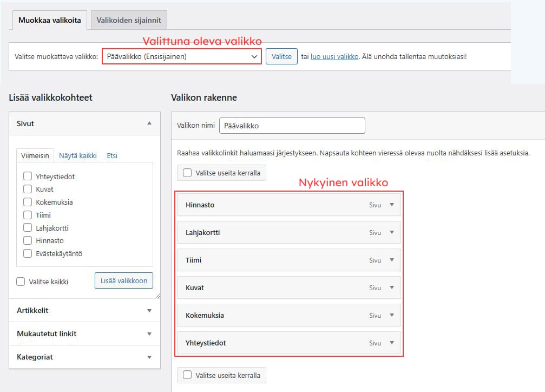This screenshot has width=545, height=392.
Task: Collapse the Sivut panel arrow
Action: click(x=149, y=123)
